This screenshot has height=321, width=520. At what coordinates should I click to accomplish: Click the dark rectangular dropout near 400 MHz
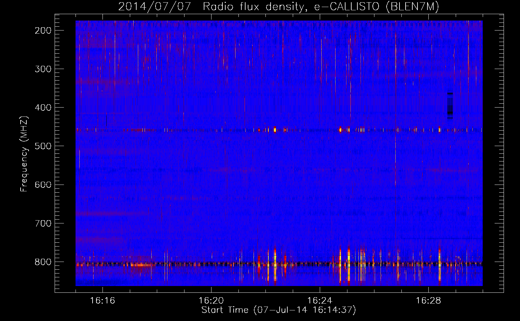click(x=450, y=106)
